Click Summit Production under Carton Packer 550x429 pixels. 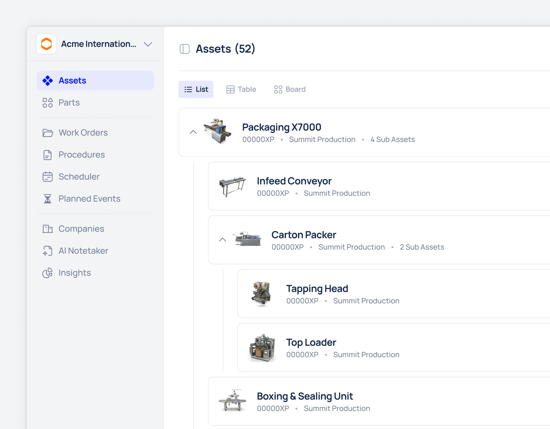(x=352, y=247)
